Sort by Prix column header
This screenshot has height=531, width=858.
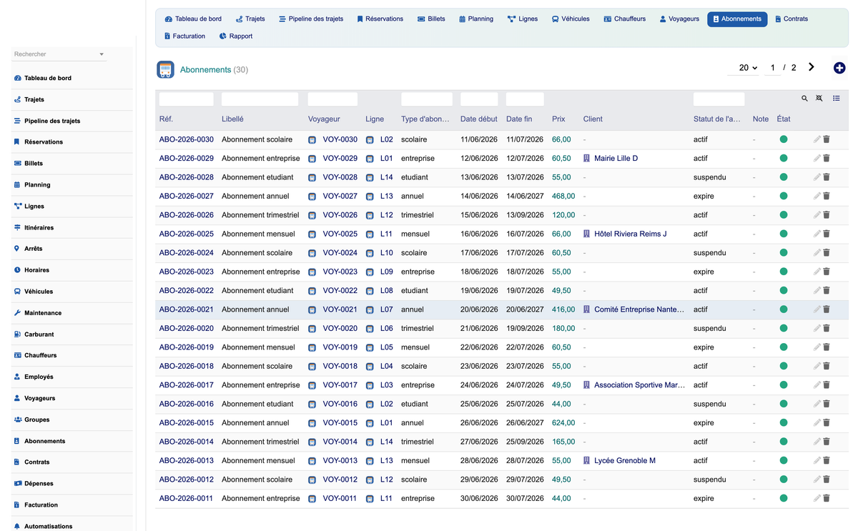click(558, 119)
